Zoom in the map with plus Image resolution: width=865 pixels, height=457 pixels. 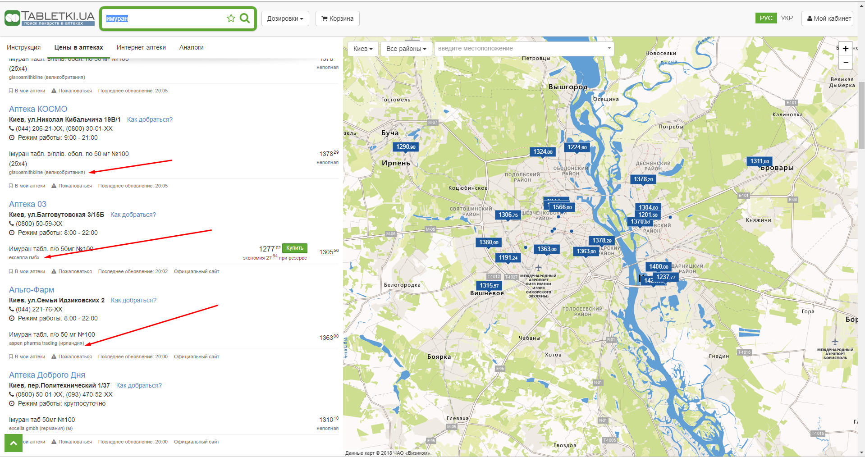click(x=846, y=49)
